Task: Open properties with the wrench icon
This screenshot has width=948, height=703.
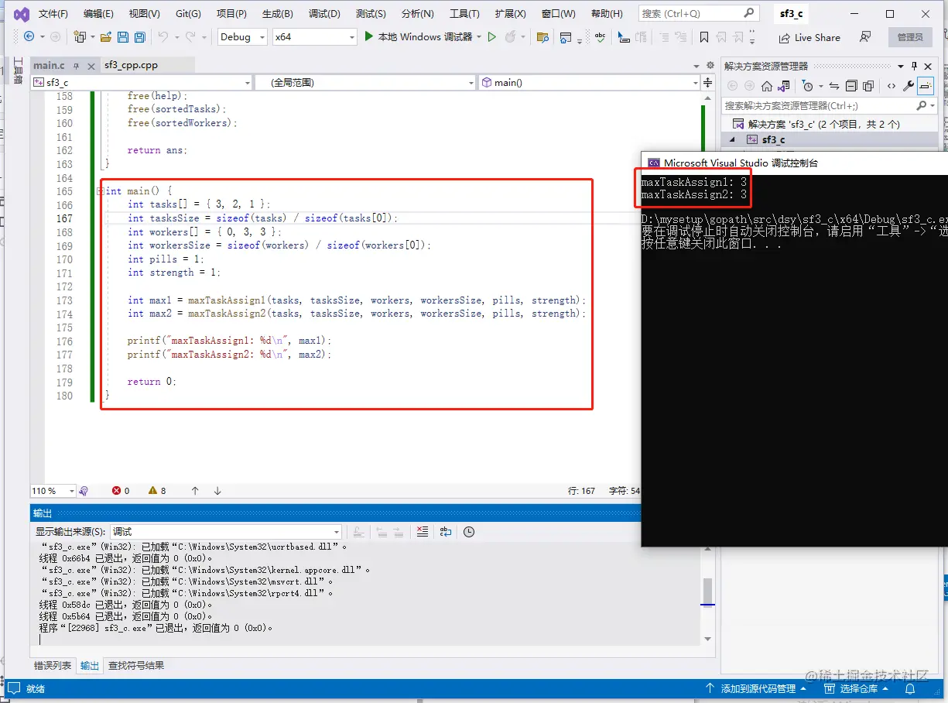Action: pos(909,86)
